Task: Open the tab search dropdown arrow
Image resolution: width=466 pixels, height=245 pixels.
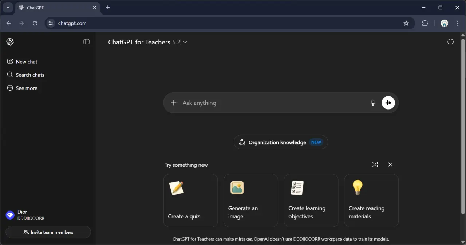Action: pos(8,8)
